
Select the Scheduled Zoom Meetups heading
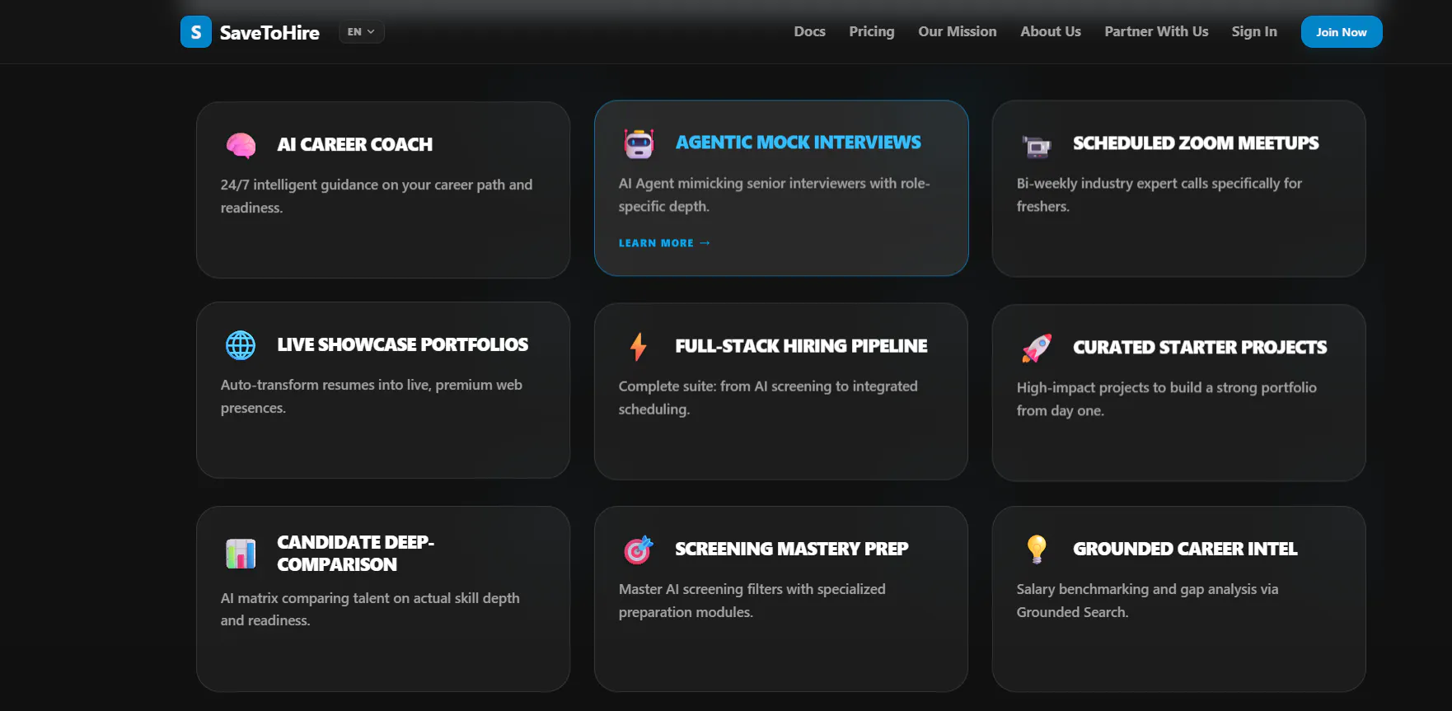click(1196, 143)
